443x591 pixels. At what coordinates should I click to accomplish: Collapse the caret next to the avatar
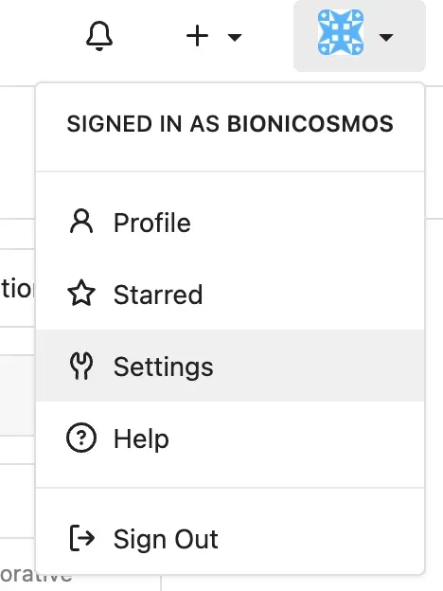pos(386,37)
